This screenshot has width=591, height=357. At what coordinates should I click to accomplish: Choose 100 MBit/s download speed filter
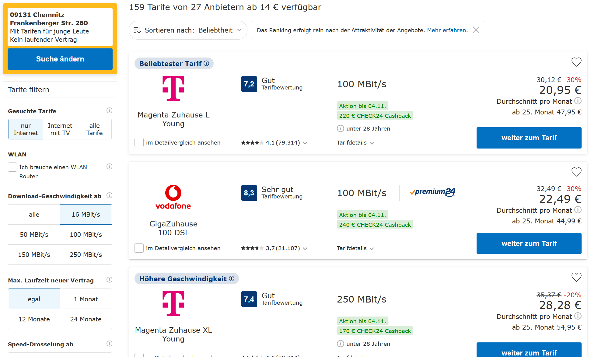(86, 235)
